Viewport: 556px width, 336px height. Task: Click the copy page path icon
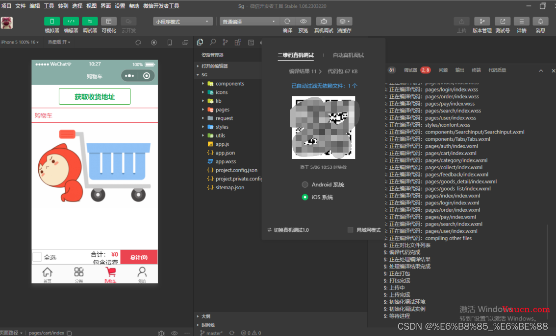pos(70,333)
